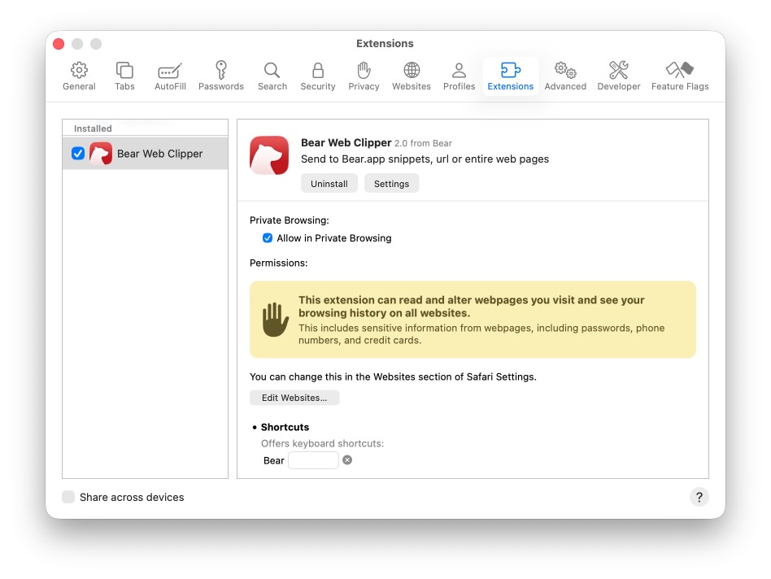Uncheck Allow in Private Browsing
The height and width of the screenshot is (579, 771).
pos(268,238)
